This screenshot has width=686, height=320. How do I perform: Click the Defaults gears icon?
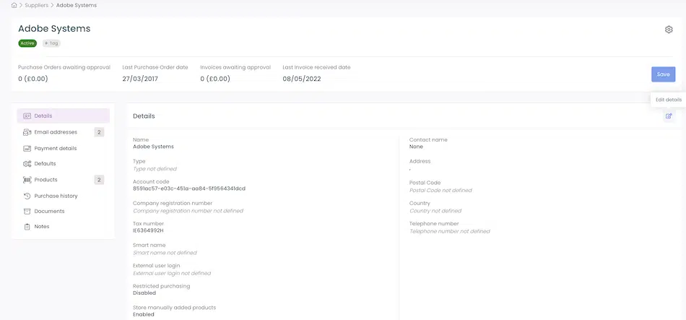pyautogui.click(x=27, y=164)
